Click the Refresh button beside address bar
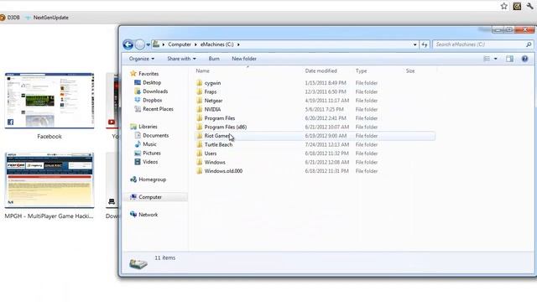This screenshot has width=537, height=302. click(x=425, y=44)
